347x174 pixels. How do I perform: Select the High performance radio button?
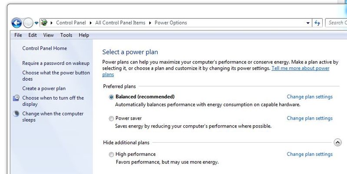coord(111,154)
